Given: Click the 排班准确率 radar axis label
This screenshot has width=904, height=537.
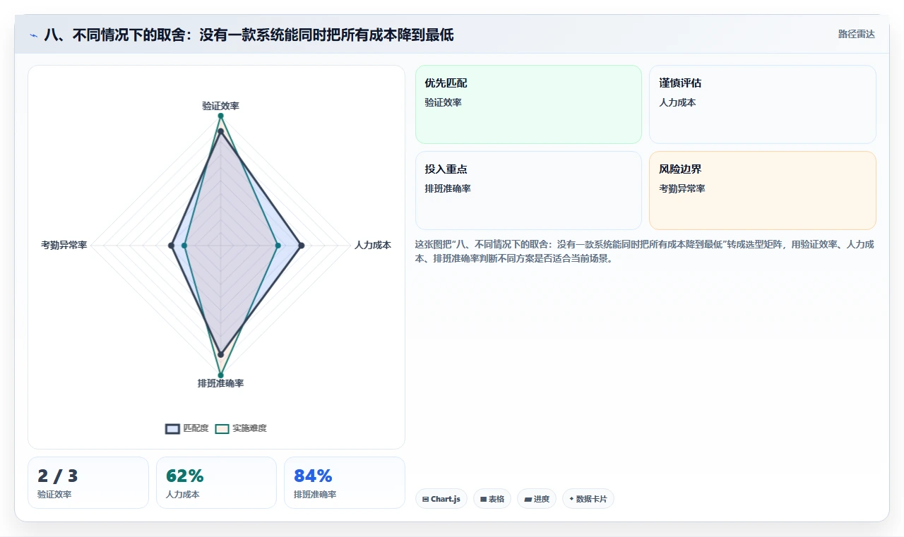Looking at the screenshot, I should coord(220,383).
